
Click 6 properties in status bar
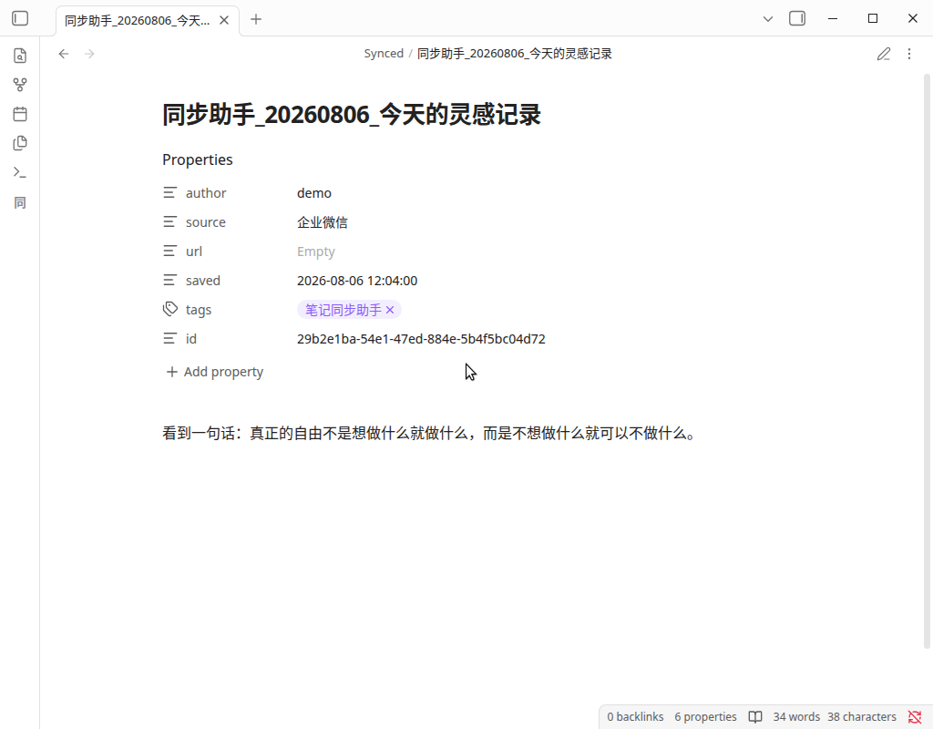tap(705, 717)
